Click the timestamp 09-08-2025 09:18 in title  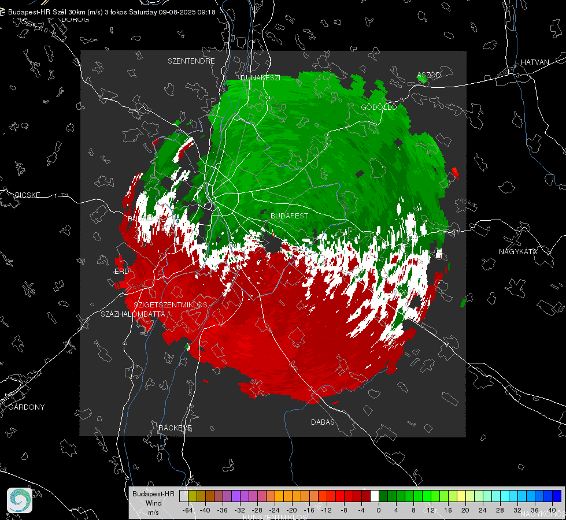point(187,12)
